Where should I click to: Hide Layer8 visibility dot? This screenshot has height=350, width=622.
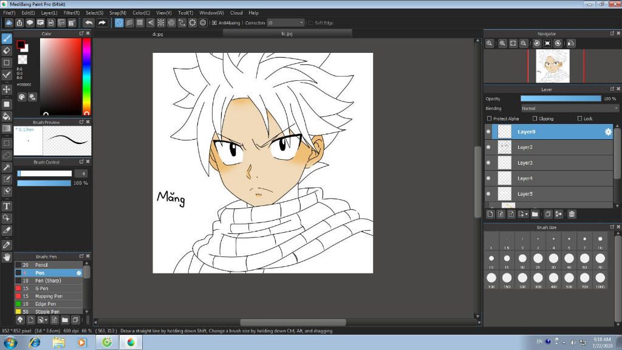[x=488, y=132]
